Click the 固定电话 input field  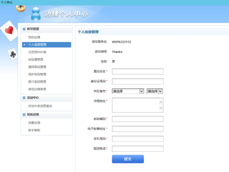pyautogui.click(x=137, y=149)
